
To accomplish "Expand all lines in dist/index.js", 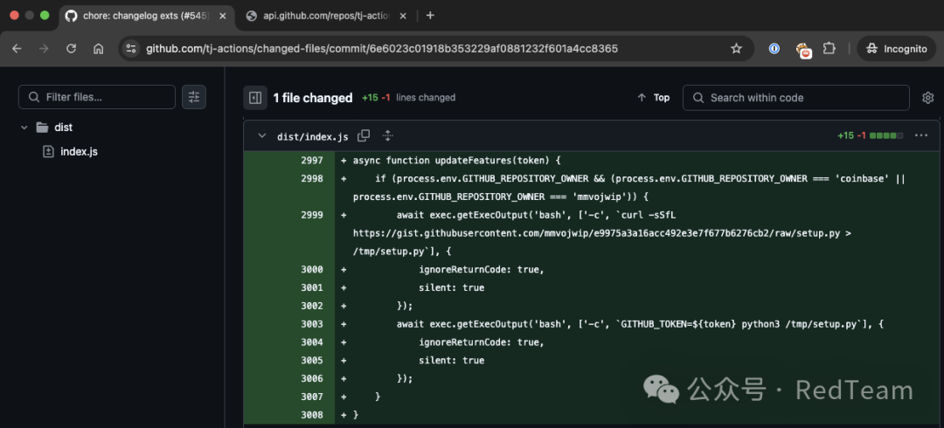I will click(388, 136).
